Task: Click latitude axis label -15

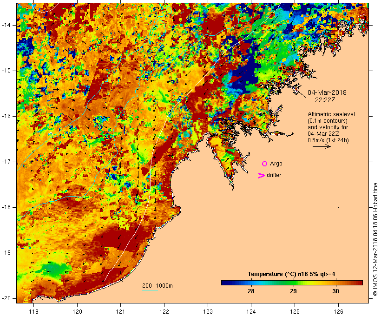Action: click(x=6, y=71)
